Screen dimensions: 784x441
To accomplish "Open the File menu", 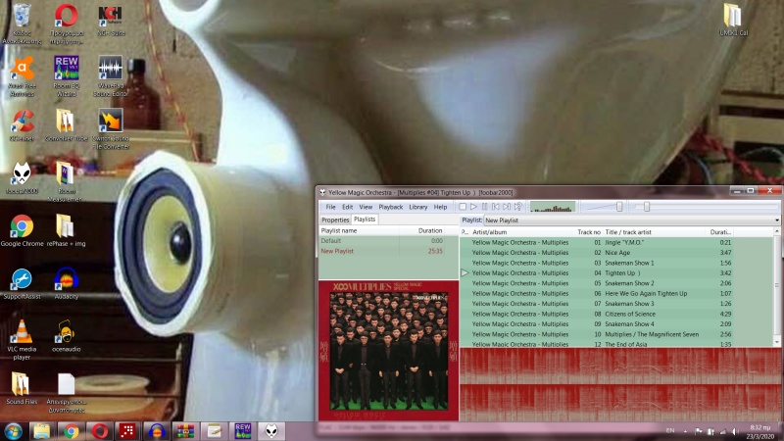I will [331, 207].
